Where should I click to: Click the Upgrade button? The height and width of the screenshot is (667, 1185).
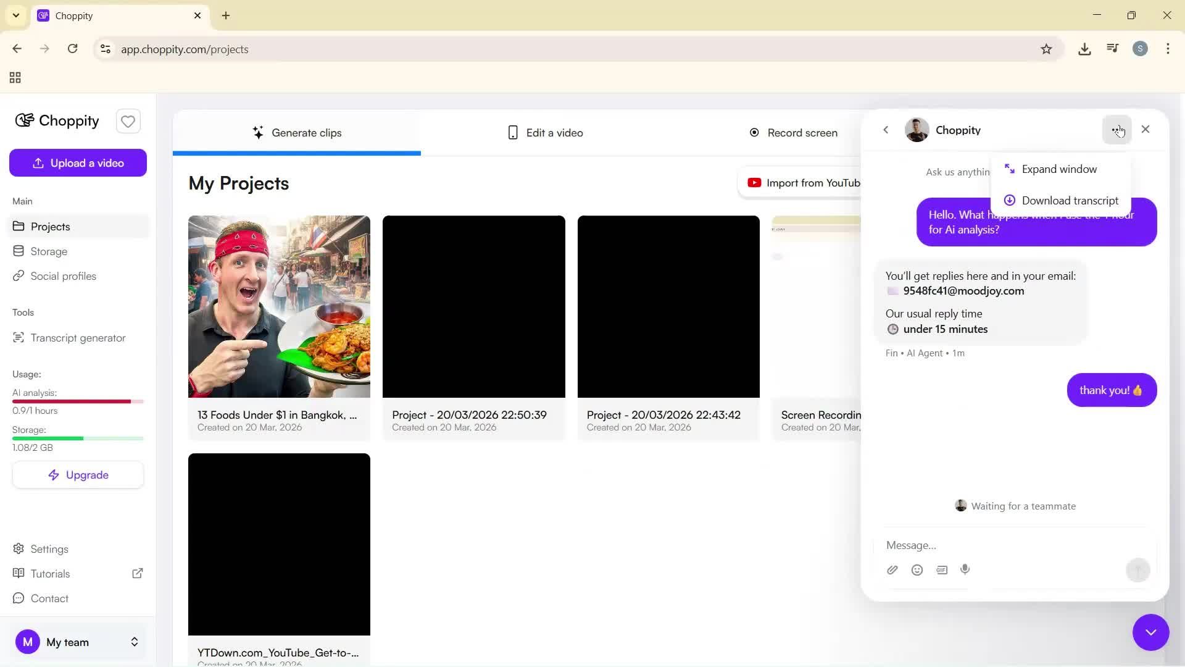78,474
